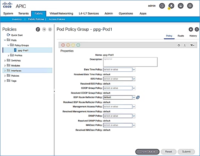The image size is (200, 156).
Task: Go to Access Policies submenu
Action: tap(57, 19)
